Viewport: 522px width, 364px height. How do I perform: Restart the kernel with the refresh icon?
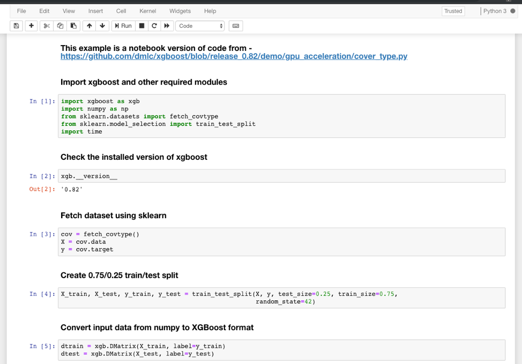pyautogui.click(x=154, y=25)
